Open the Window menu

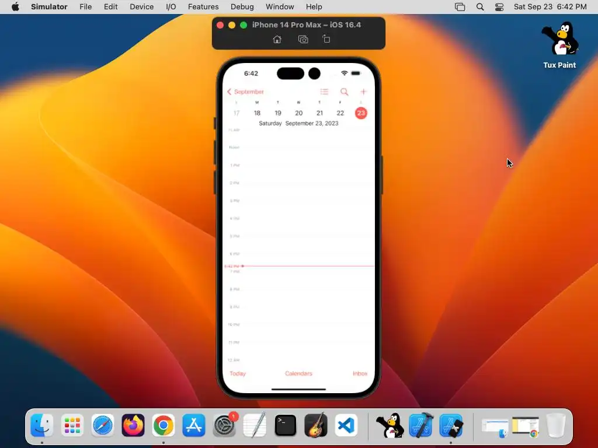point(280,7)
